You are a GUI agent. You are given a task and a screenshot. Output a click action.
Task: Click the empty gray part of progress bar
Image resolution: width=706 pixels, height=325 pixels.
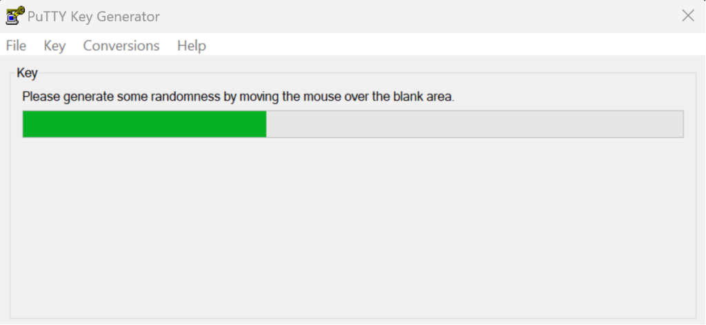474,124
